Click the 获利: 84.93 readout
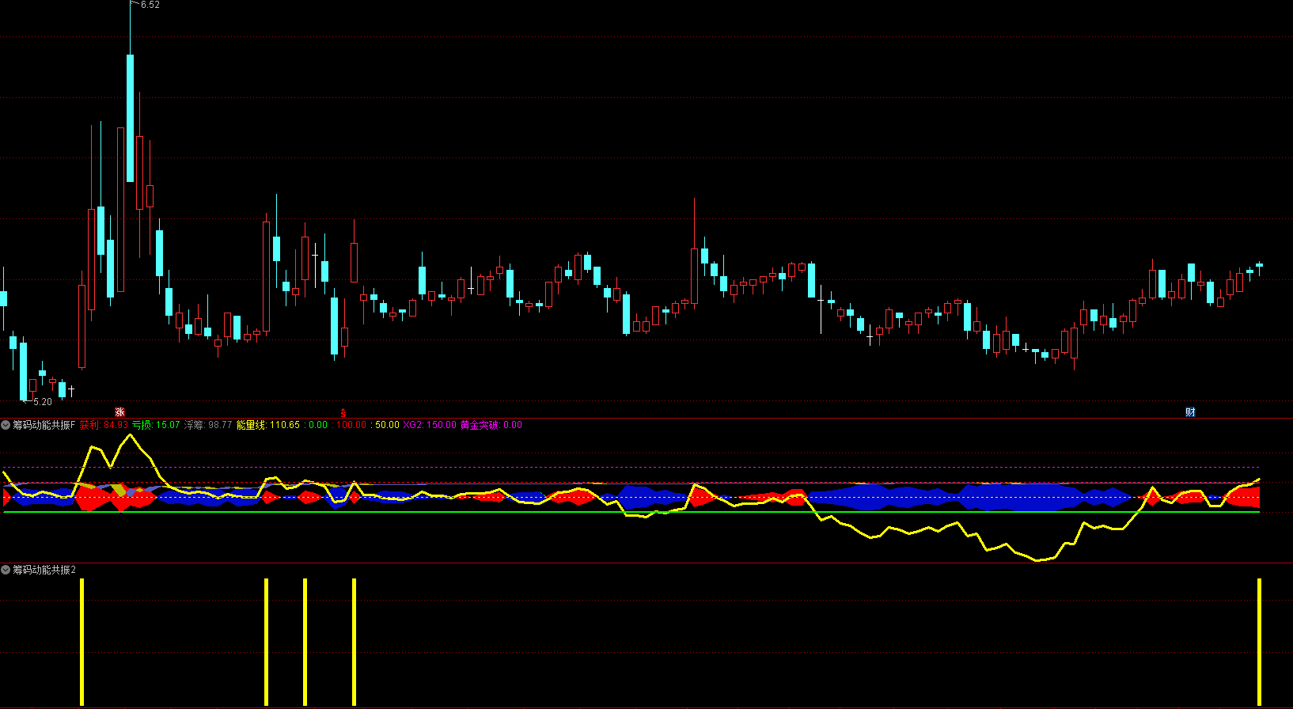Screen dimensions: 1293x709 click(104, 425)
